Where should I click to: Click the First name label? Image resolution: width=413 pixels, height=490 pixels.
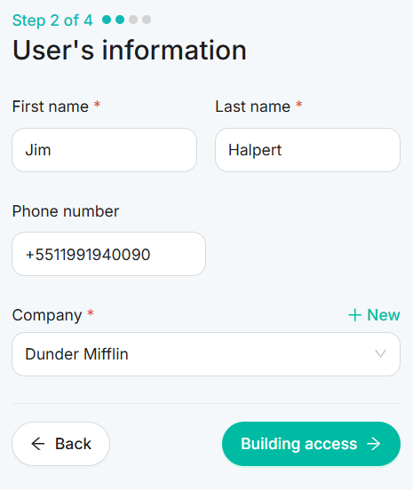51,107
